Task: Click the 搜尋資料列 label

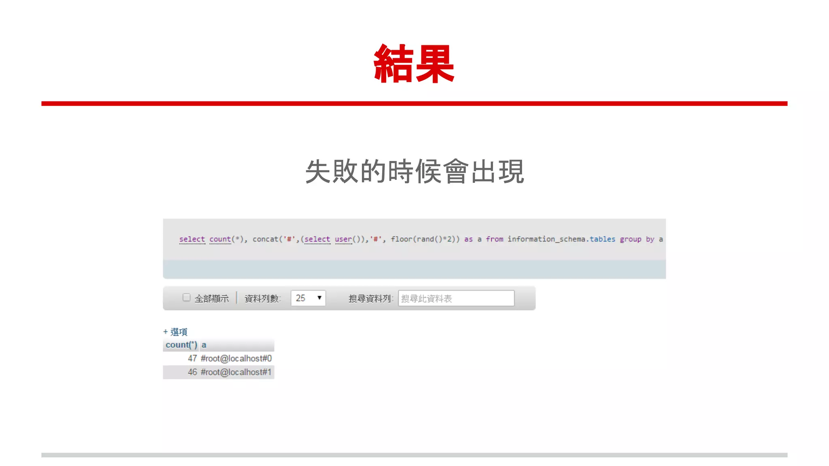Action: [371, 299]
